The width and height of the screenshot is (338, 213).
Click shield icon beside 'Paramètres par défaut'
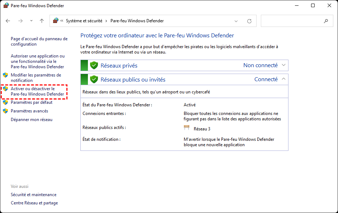(5, 102)
